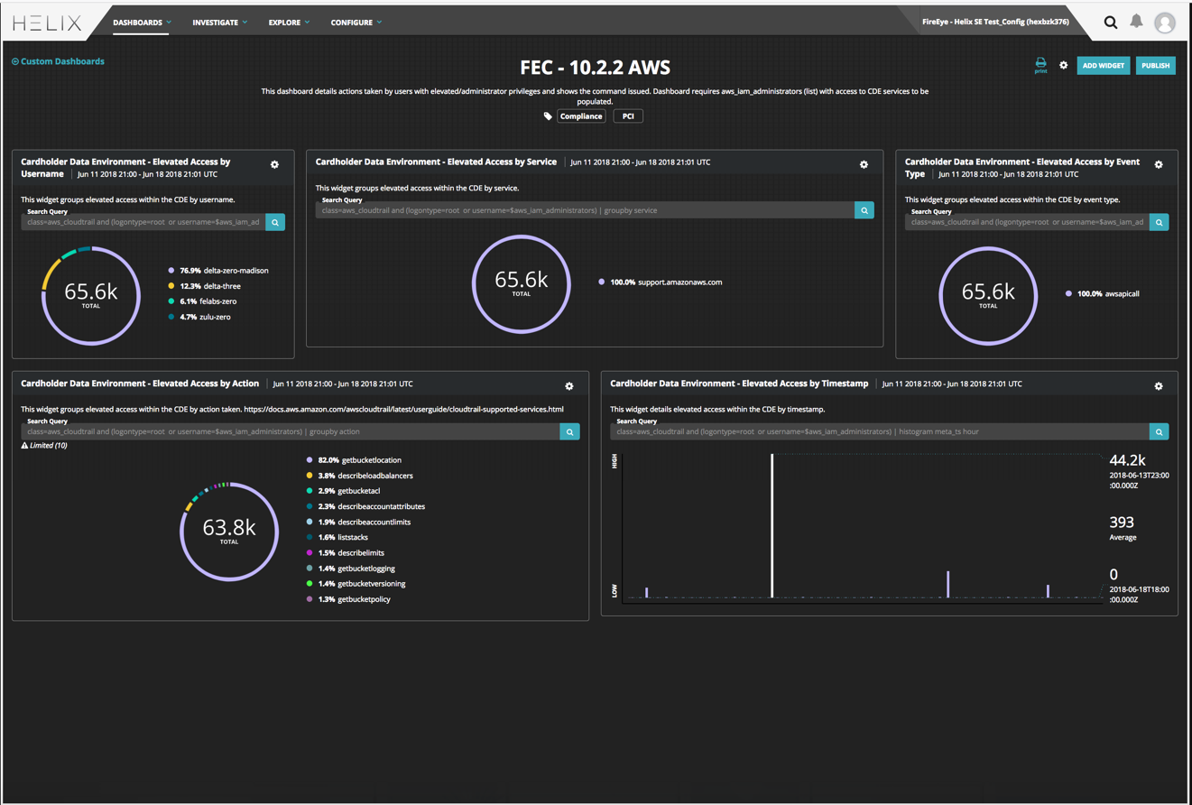This screenshot has width=1192, height=805.
Task: Expand the Explore dropdown chevron
Action: point(307,23)
